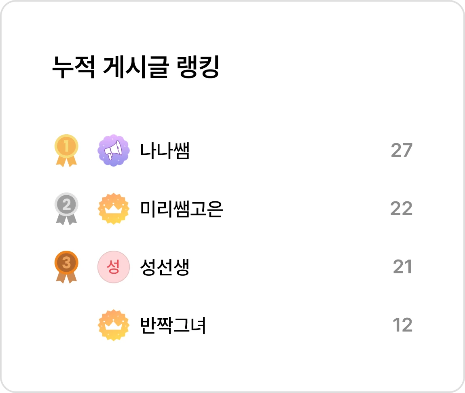Open 성선생's pink profile avatar
Viewport: 465px width, 393px height.
114,267
